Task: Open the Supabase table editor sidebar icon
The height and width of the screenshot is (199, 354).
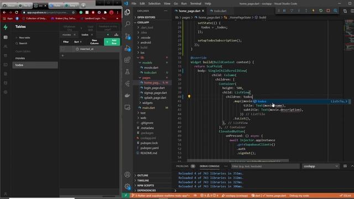Action: click(x=6, y=37)
